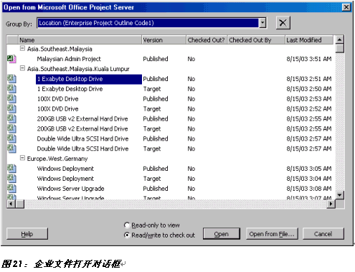This screenshot has width=355, height=272.
Task: Click the Open button
Action: point(222,234)
